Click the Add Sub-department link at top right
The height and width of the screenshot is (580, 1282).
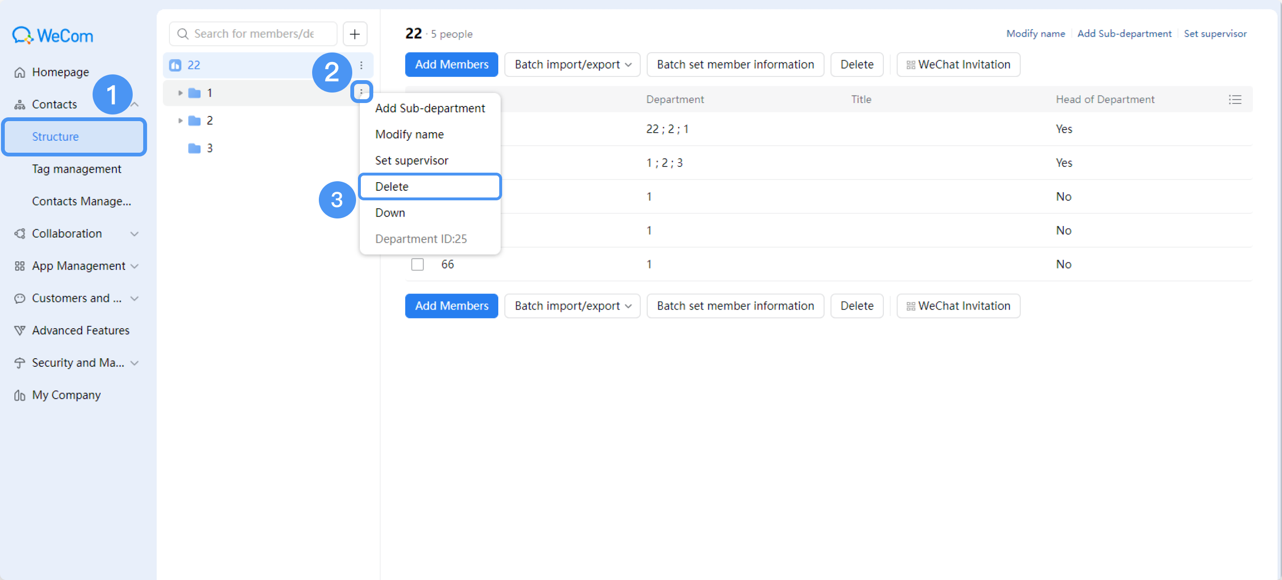tap(1125, 33)
